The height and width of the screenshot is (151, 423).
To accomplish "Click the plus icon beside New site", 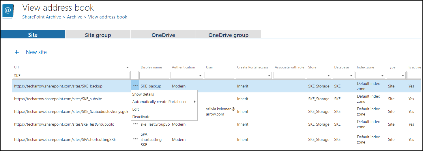I will tap(17, 52).
